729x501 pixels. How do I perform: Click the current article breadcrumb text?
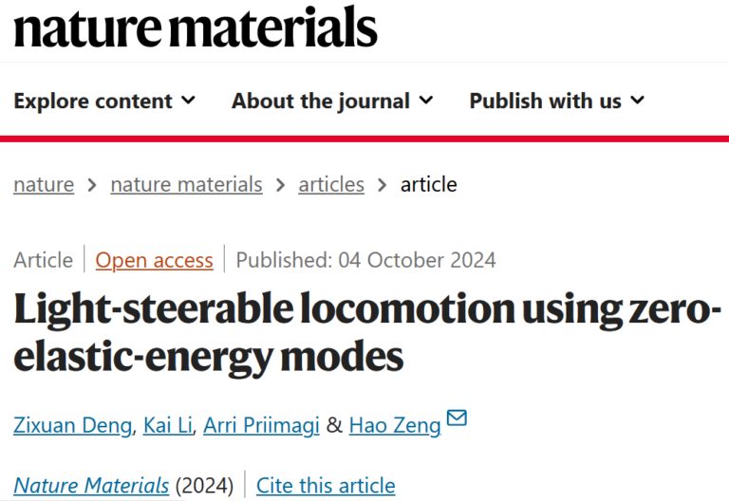point(429,184)
